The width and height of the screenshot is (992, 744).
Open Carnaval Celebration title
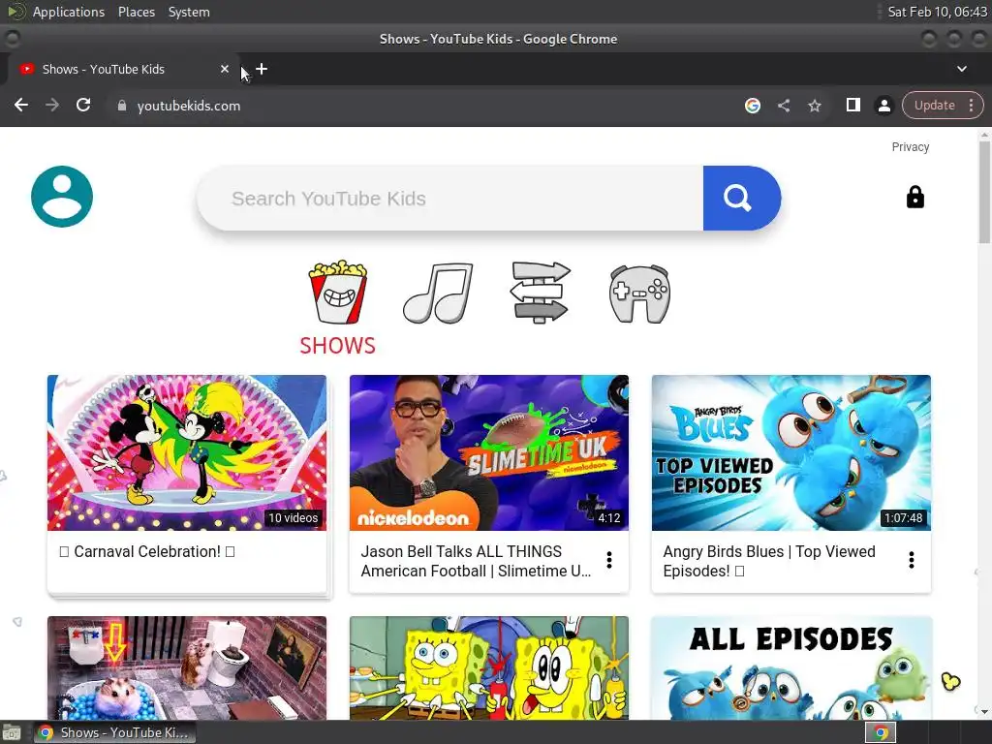[147, 551]
